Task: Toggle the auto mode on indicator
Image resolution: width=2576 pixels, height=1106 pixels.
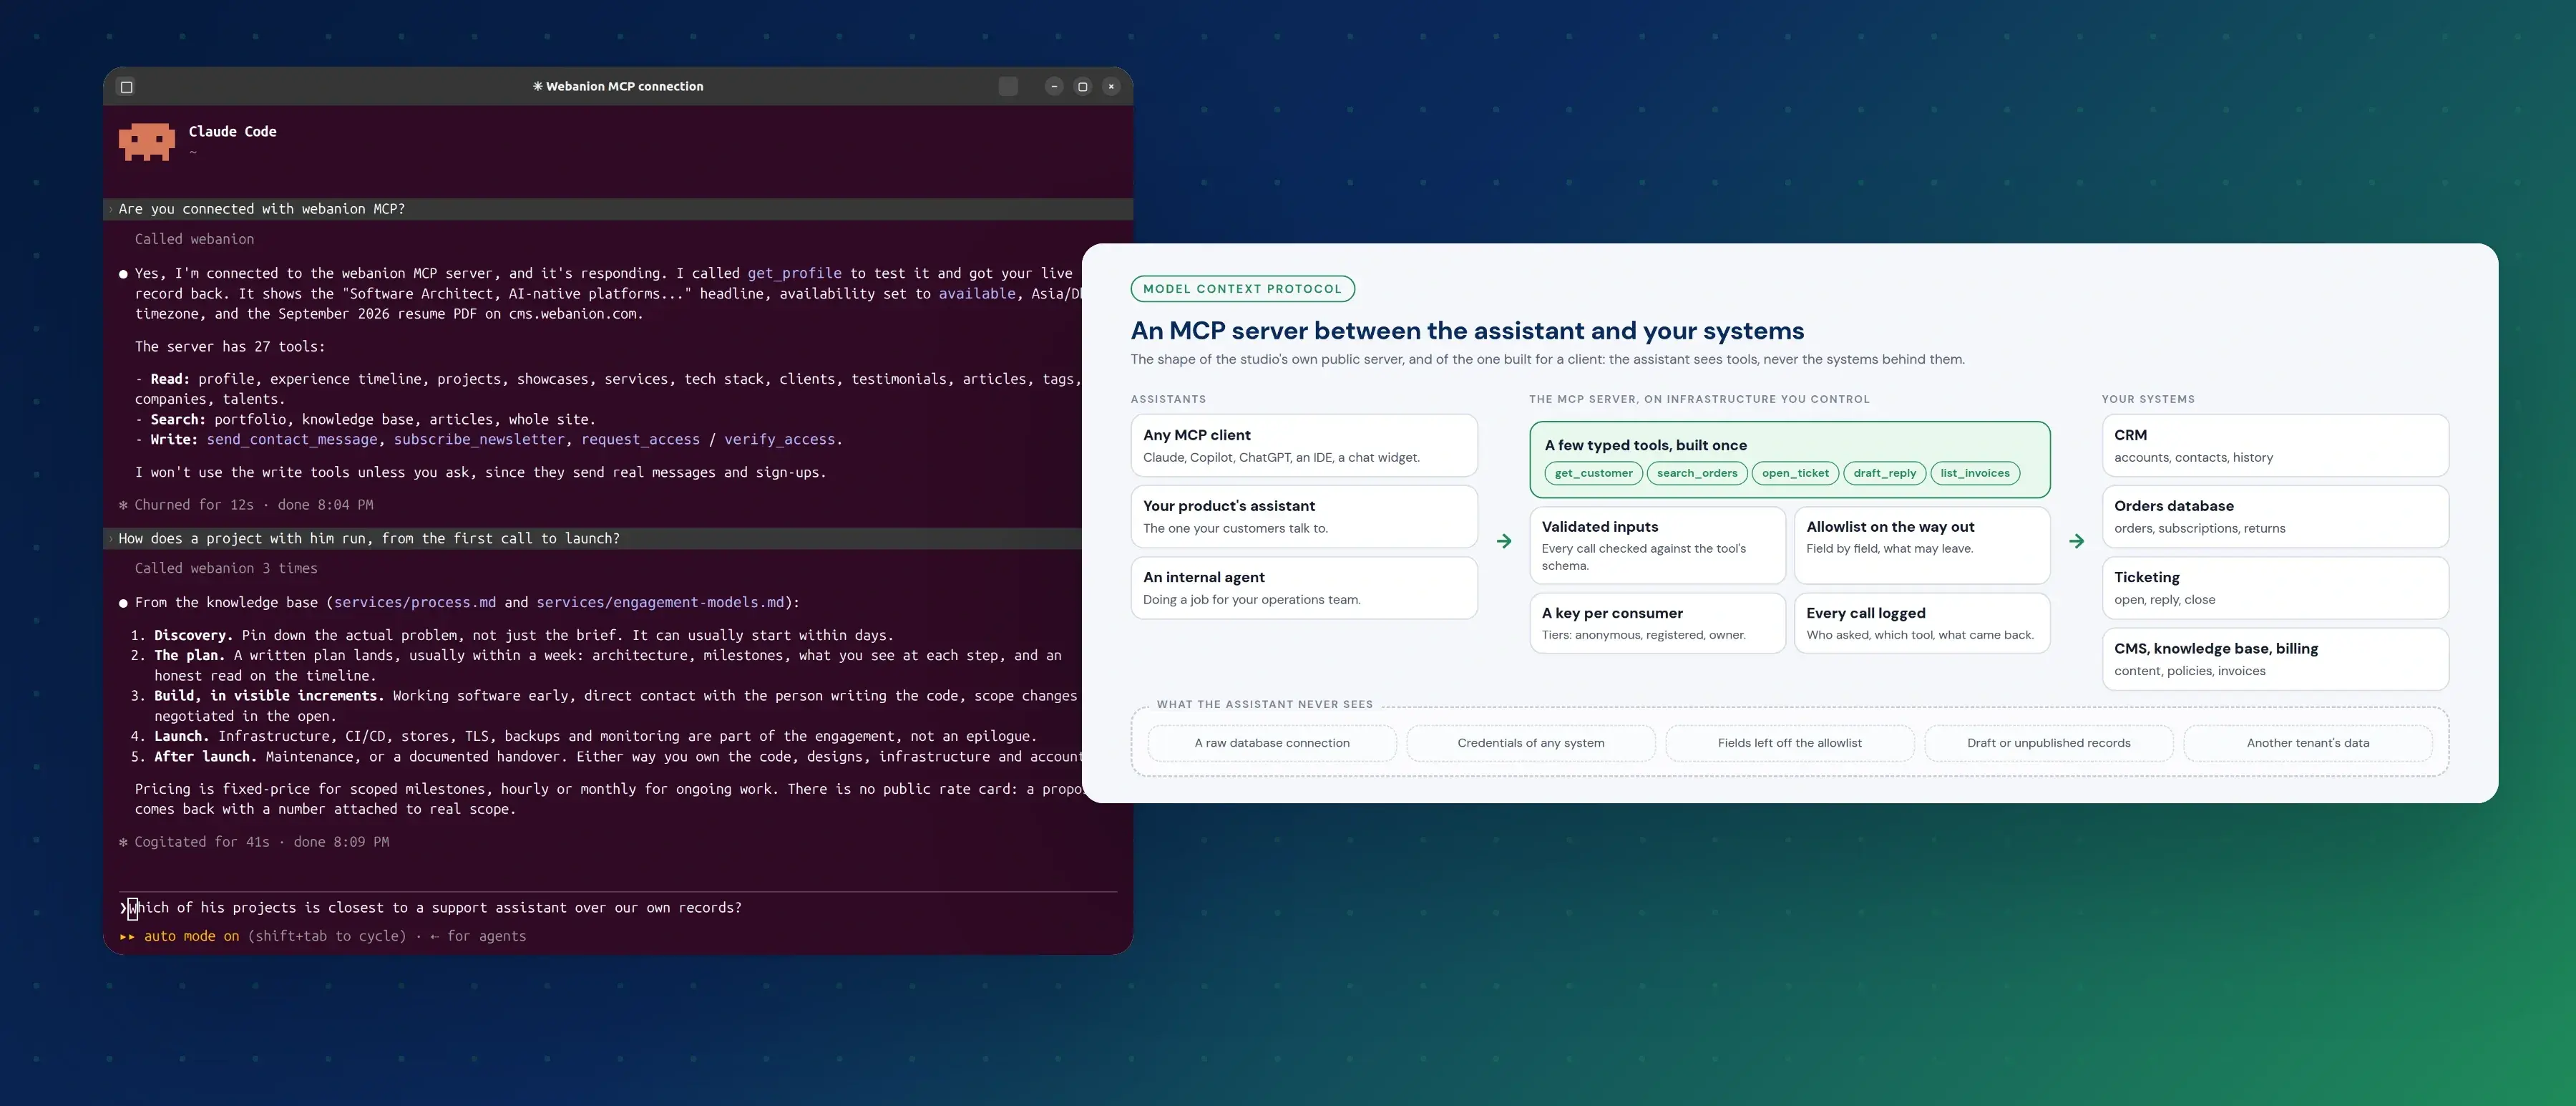Action: click(191, 936)
